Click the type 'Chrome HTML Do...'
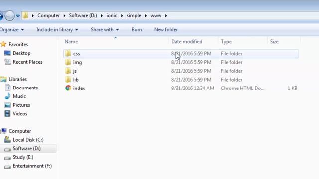 (243, 88)
